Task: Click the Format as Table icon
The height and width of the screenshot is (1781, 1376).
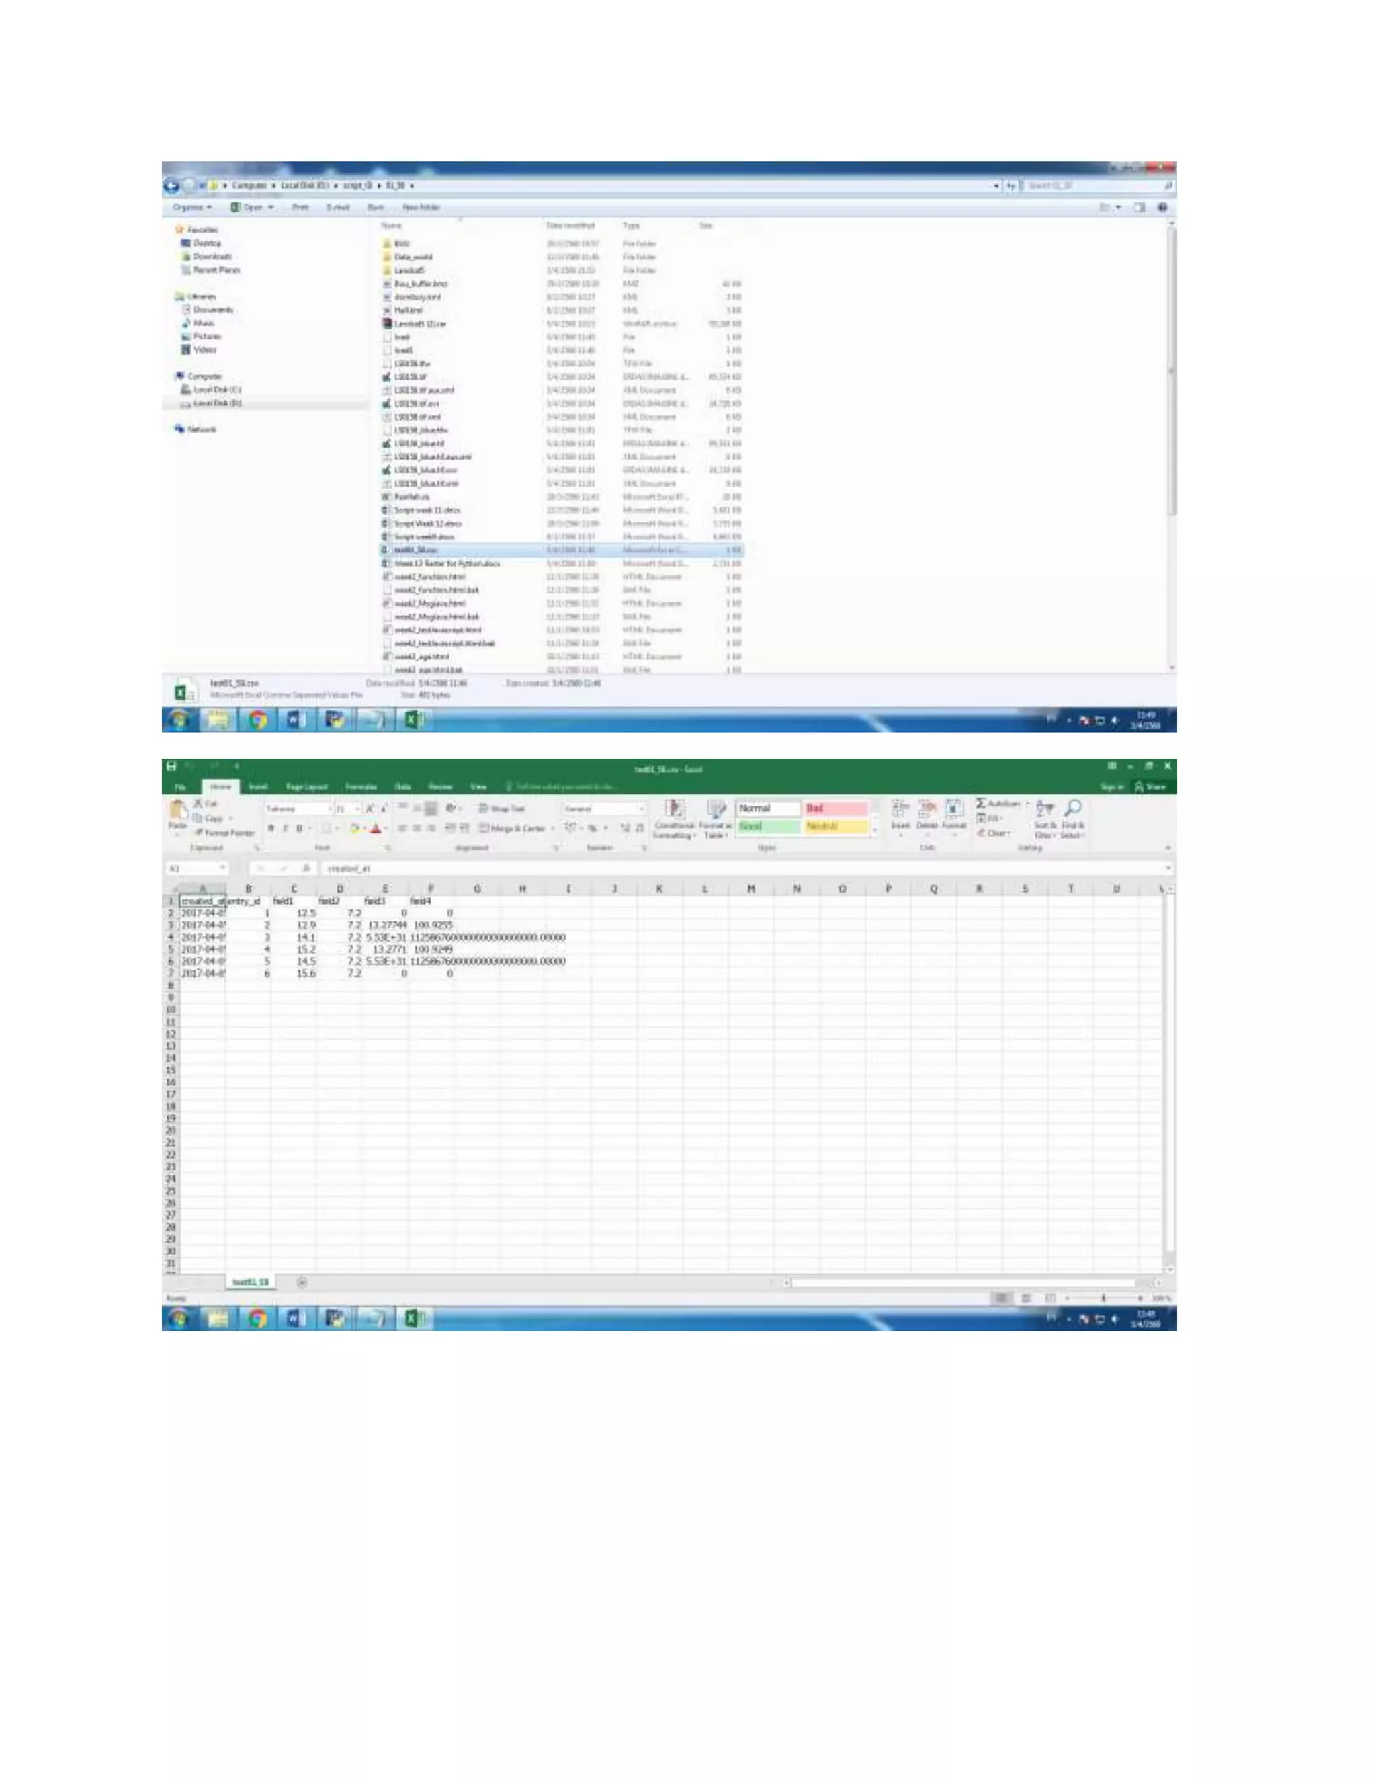Action: click(715, 810)
